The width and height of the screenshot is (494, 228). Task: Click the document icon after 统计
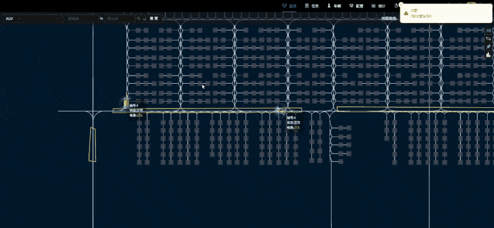click(396, 6)
